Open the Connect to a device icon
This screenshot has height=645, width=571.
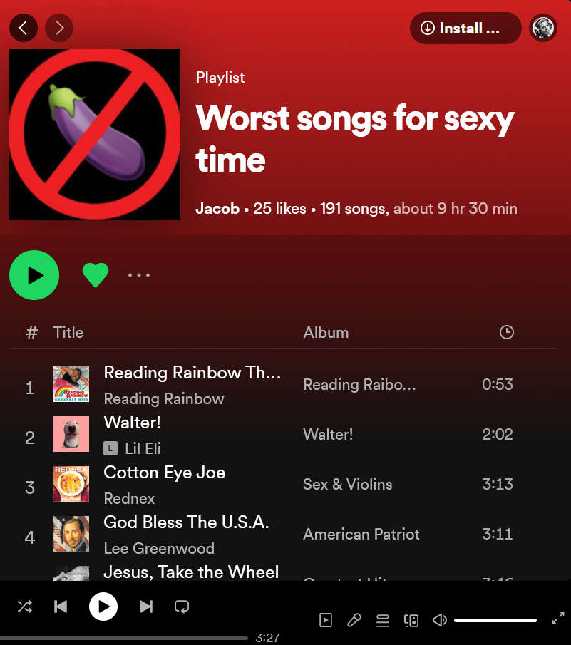(x=411, y=620)
